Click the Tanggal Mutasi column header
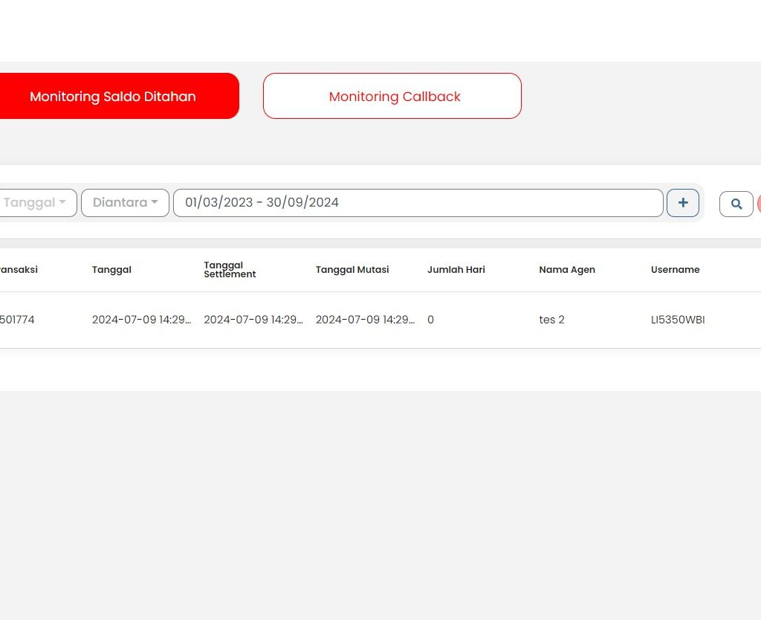This screenshot has height=620, width=761. [x=352, y=270]
